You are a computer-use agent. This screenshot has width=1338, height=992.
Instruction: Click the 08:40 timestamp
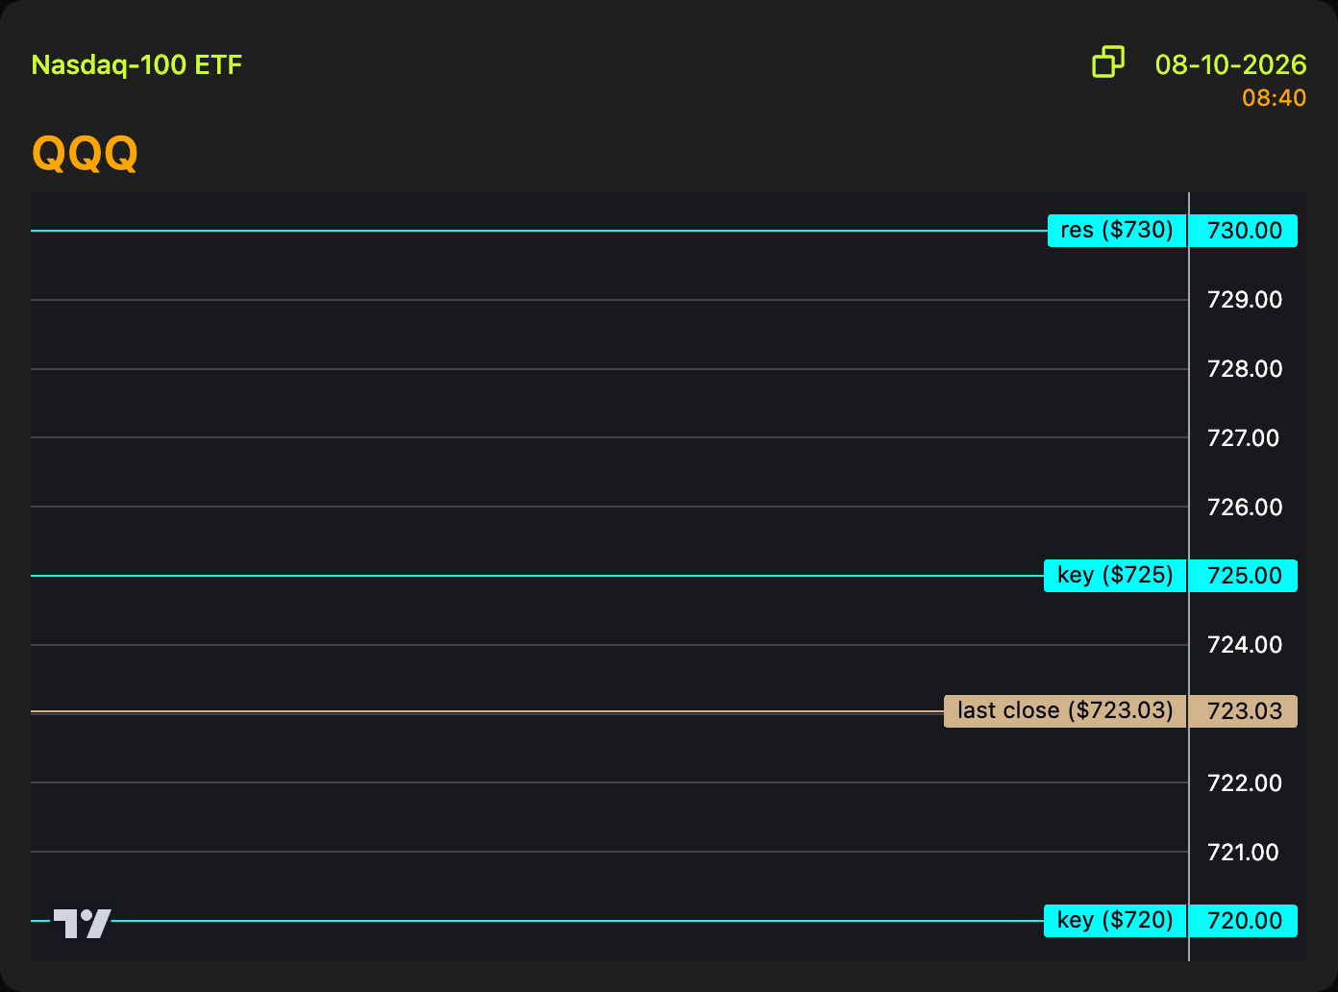(1274, 98)
